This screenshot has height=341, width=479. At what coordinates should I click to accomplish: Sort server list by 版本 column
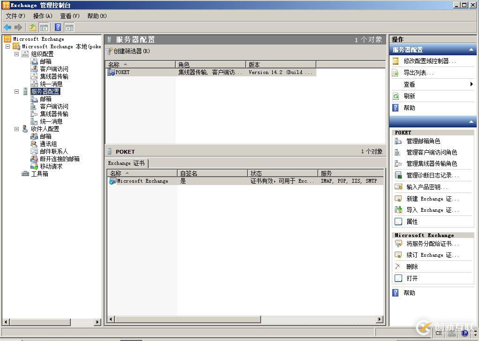281,65
